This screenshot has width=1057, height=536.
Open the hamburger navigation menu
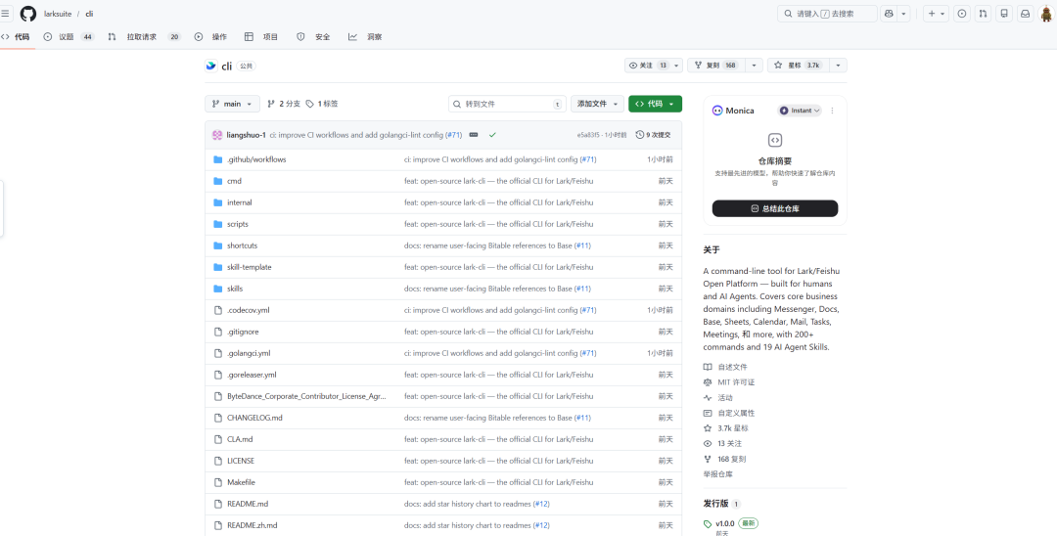click(6, 14)
